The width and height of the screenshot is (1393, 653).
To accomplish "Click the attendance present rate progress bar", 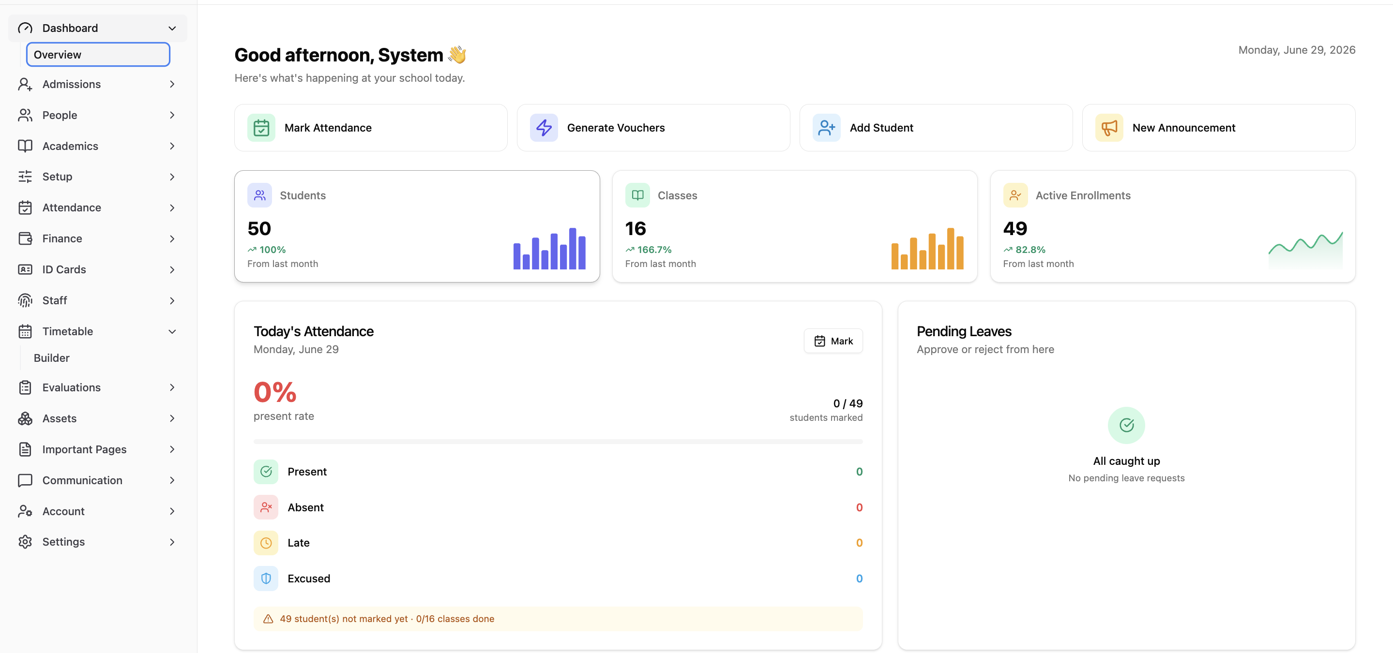I will click(x=558, y=442).
